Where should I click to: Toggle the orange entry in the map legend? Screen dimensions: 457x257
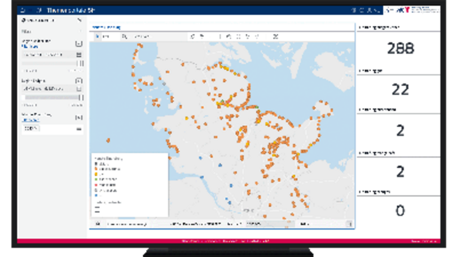point(96,169)
